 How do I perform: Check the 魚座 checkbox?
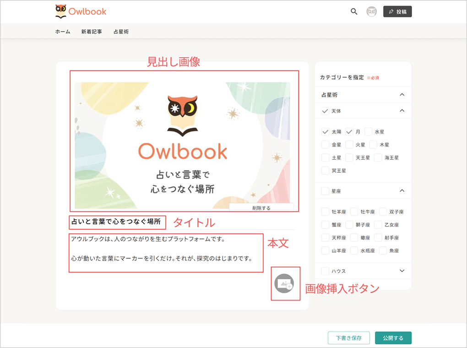coord(383,250)
